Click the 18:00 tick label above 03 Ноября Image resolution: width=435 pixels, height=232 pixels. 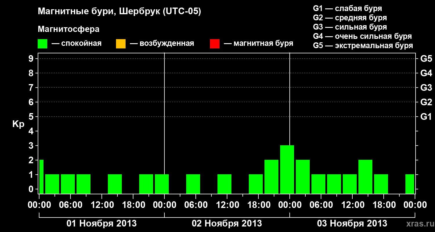(384, 205)
